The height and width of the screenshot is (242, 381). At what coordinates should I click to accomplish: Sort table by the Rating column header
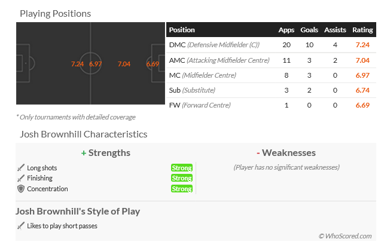pyautogui.click(x=362, y=30)
